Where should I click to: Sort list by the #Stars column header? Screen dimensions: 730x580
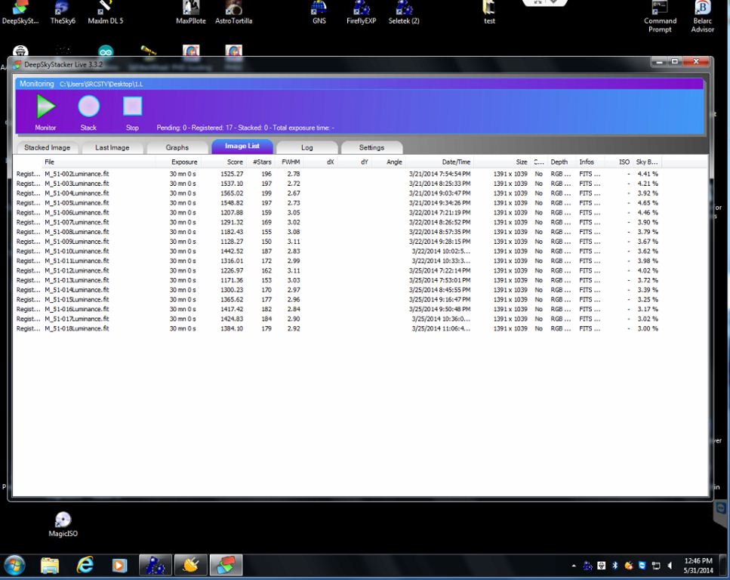point(262,162)
